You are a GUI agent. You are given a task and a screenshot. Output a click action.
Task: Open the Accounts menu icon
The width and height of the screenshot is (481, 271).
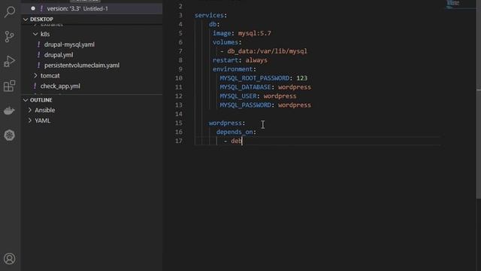point(10,259)
